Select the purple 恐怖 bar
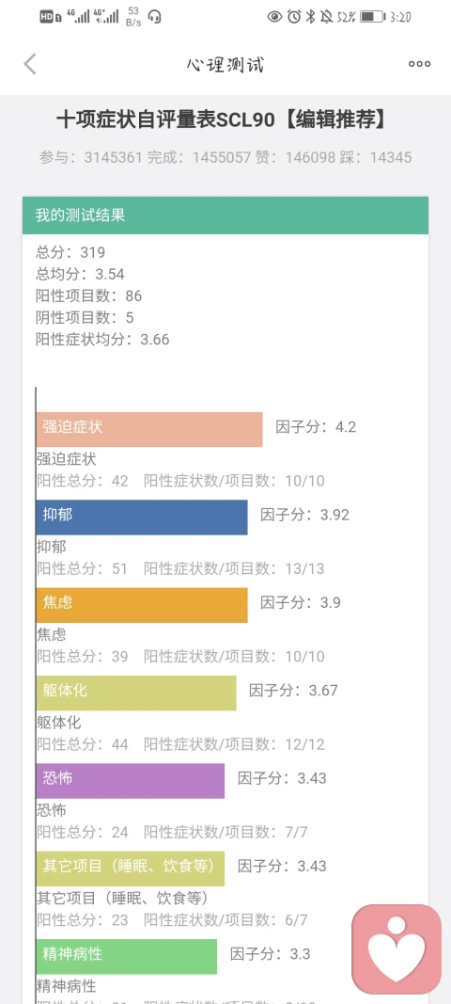This screenshot has width=451, height=1004. point(131,781)
